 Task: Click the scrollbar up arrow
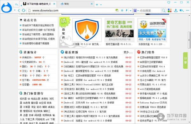coord(189,16)
